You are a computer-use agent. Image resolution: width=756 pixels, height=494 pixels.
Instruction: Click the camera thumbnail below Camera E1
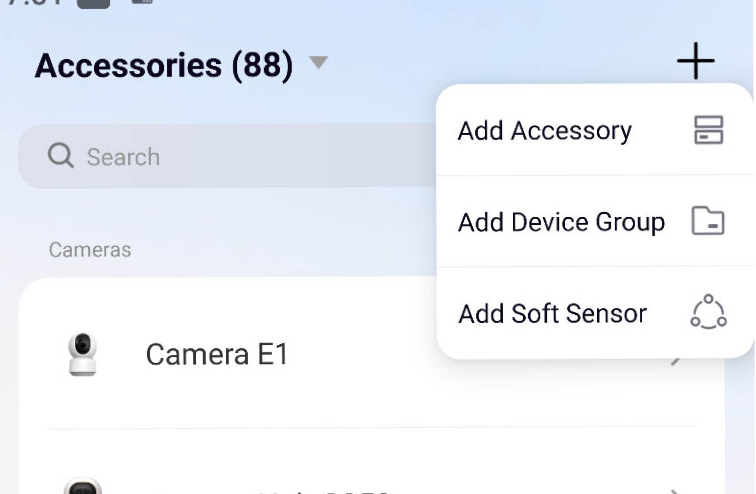(x=83, y=486)
